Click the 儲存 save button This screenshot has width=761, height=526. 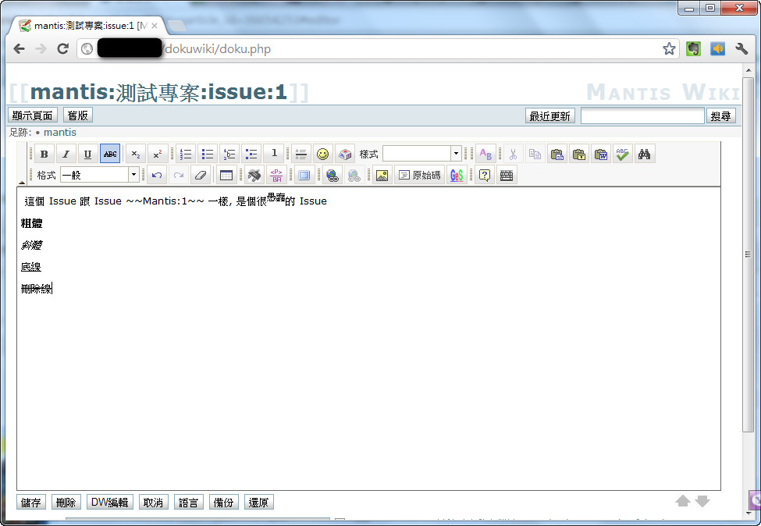click(x=31, y=503)
